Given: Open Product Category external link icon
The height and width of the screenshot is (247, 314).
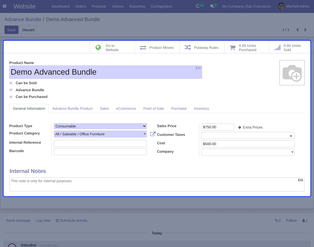Looking at the screenshot, I should pyautogui.click(x=153, y=134).
